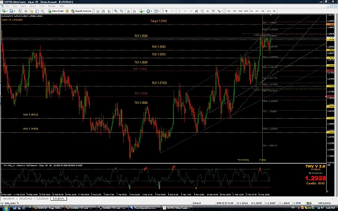338x211 pixels.
Task: Open the Insert menu
Action: tap(23, 6)
